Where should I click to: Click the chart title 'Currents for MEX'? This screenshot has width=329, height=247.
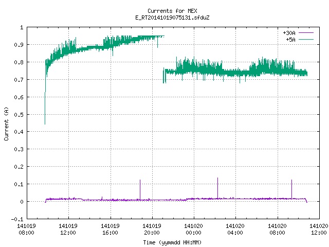tap(172, 11)
